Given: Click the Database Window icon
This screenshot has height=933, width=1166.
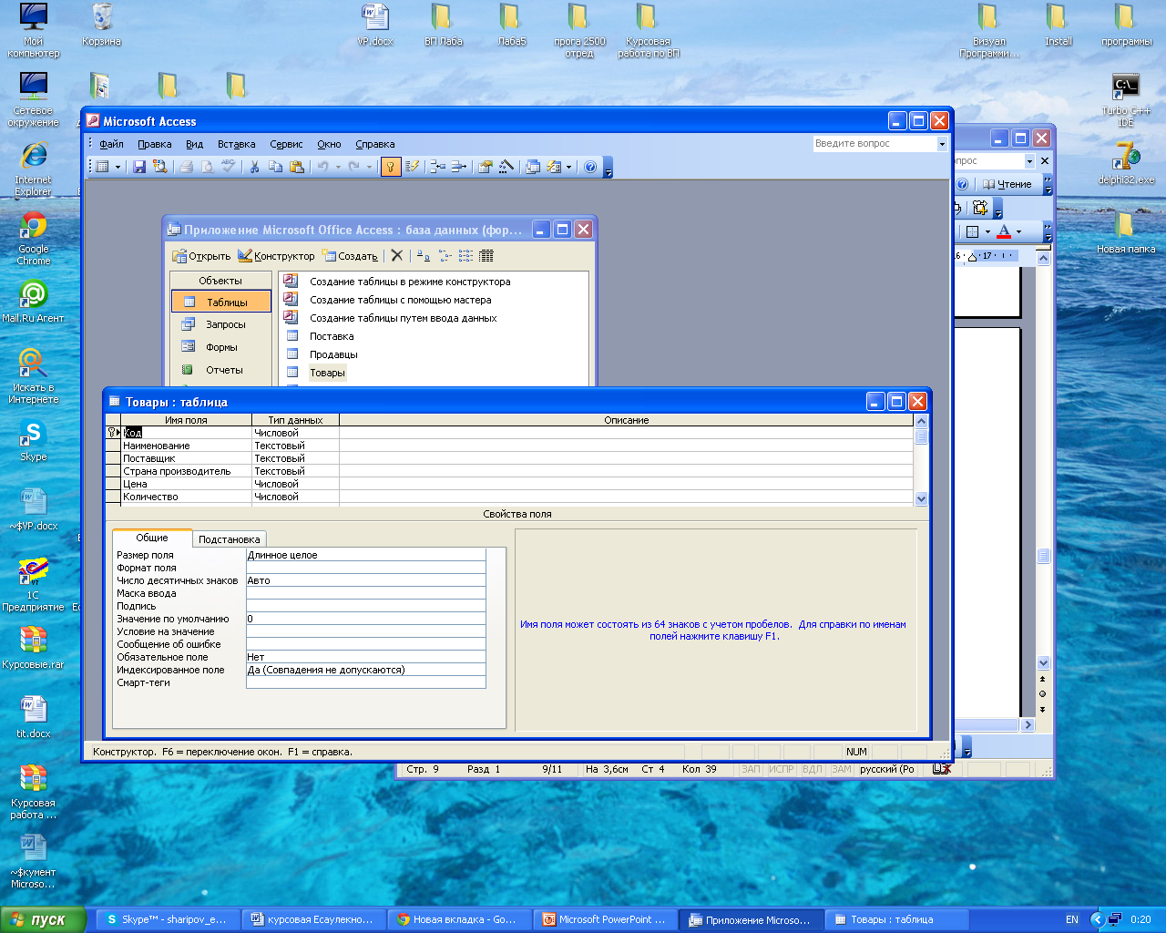Looking at the screenshot, I should 533,167.
